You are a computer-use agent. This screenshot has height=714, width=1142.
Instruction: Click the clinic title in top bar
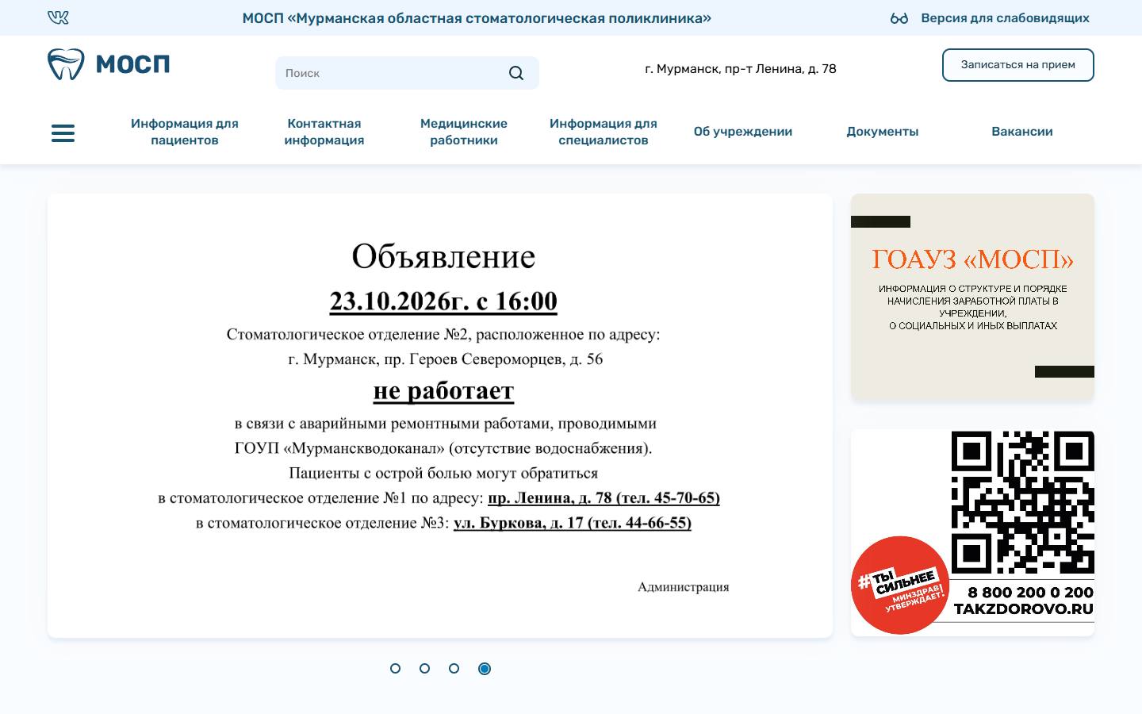[477, 18]
